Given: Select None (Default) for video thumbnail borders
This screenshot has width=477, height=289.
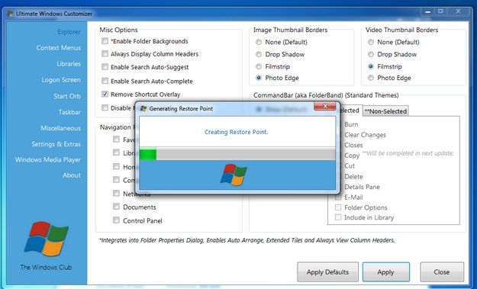Looking at the screenshot, I should click(x=371, y=42).
